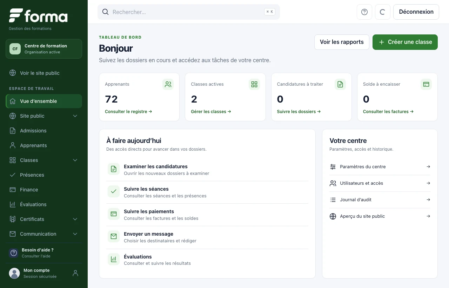Image resolution: width=449 pixels, height=288 pixels.
Task: Click the user profile icon beside Mon compte
Action: (75, 273)
